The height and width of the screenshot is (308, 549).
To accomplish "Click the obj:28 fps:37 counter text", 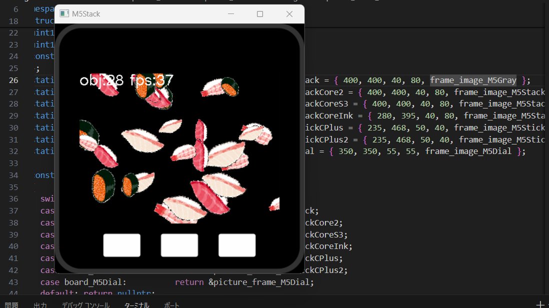I will tap(126, 80).
